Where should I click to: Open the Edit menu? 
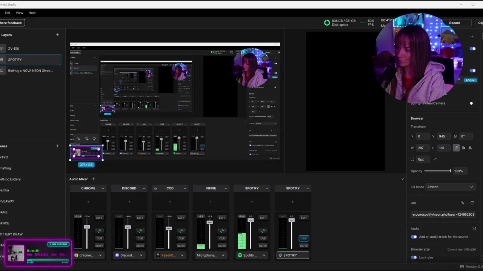click(8, 13)
